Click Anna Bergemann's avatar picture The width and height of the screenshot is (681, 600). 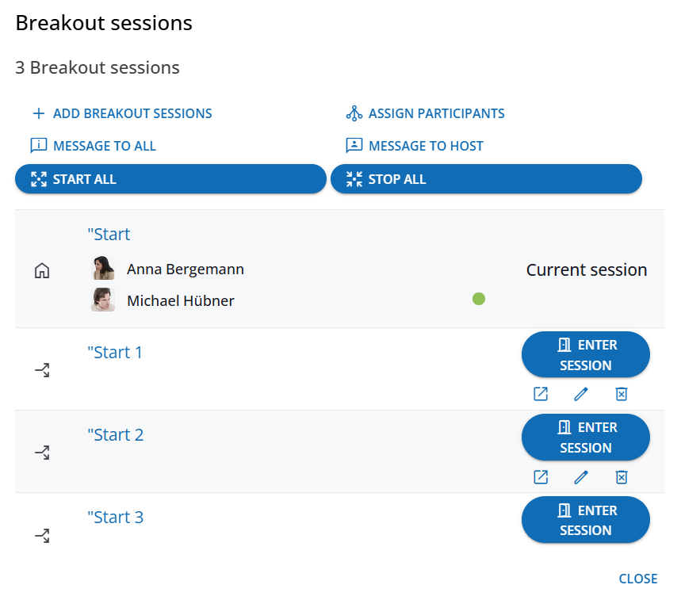point(103,269)
